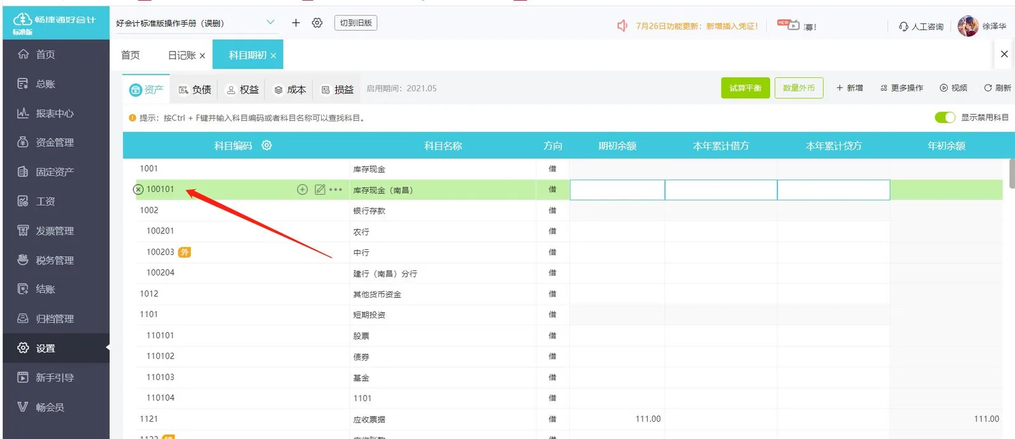Click the 新增 add button
Screen dimensions: 1015x439
(x=849, y=88)
